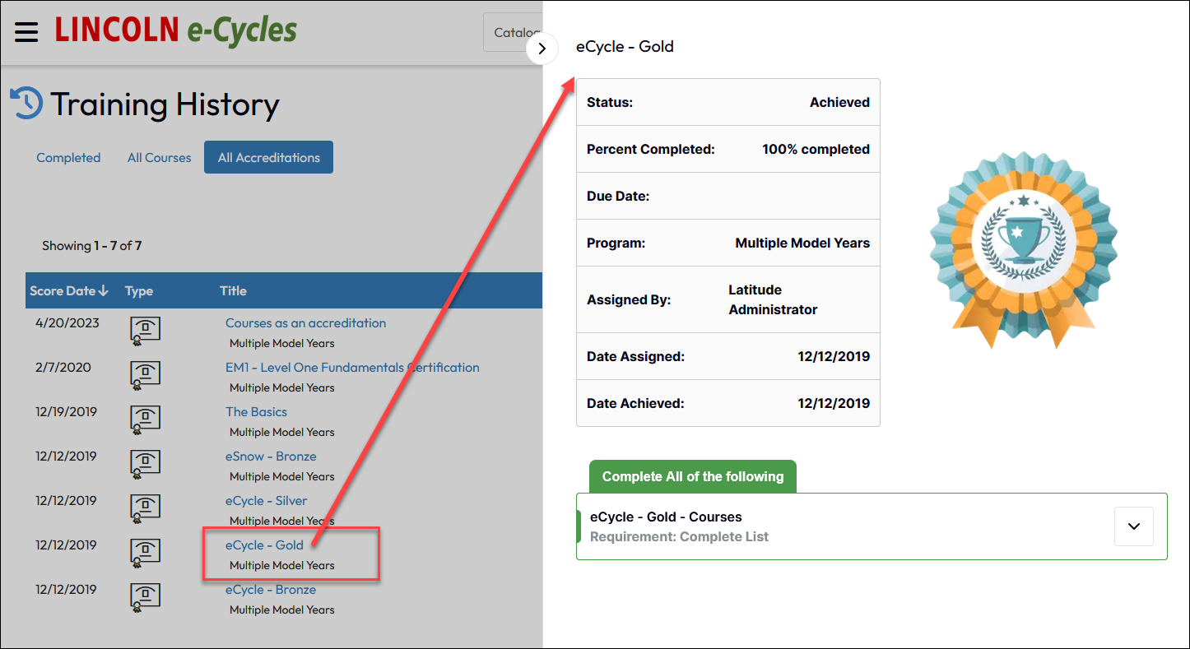Click the trophy award badge image
This screenshot has height=649, width=1190.
click(1024, 250)
